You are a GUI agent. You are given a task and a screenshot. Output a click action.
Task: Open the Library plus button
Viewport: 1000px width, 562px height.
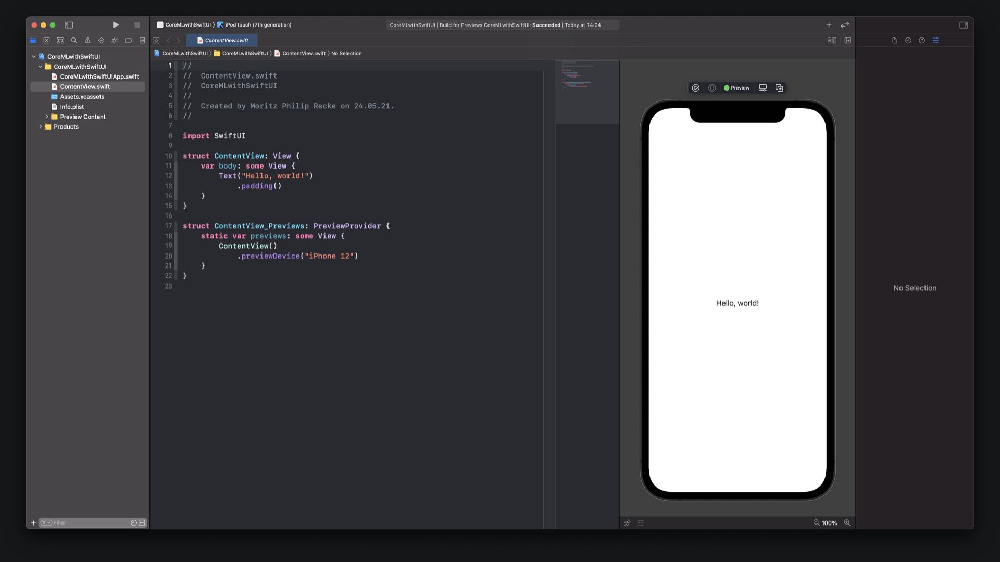pos(829,25)
